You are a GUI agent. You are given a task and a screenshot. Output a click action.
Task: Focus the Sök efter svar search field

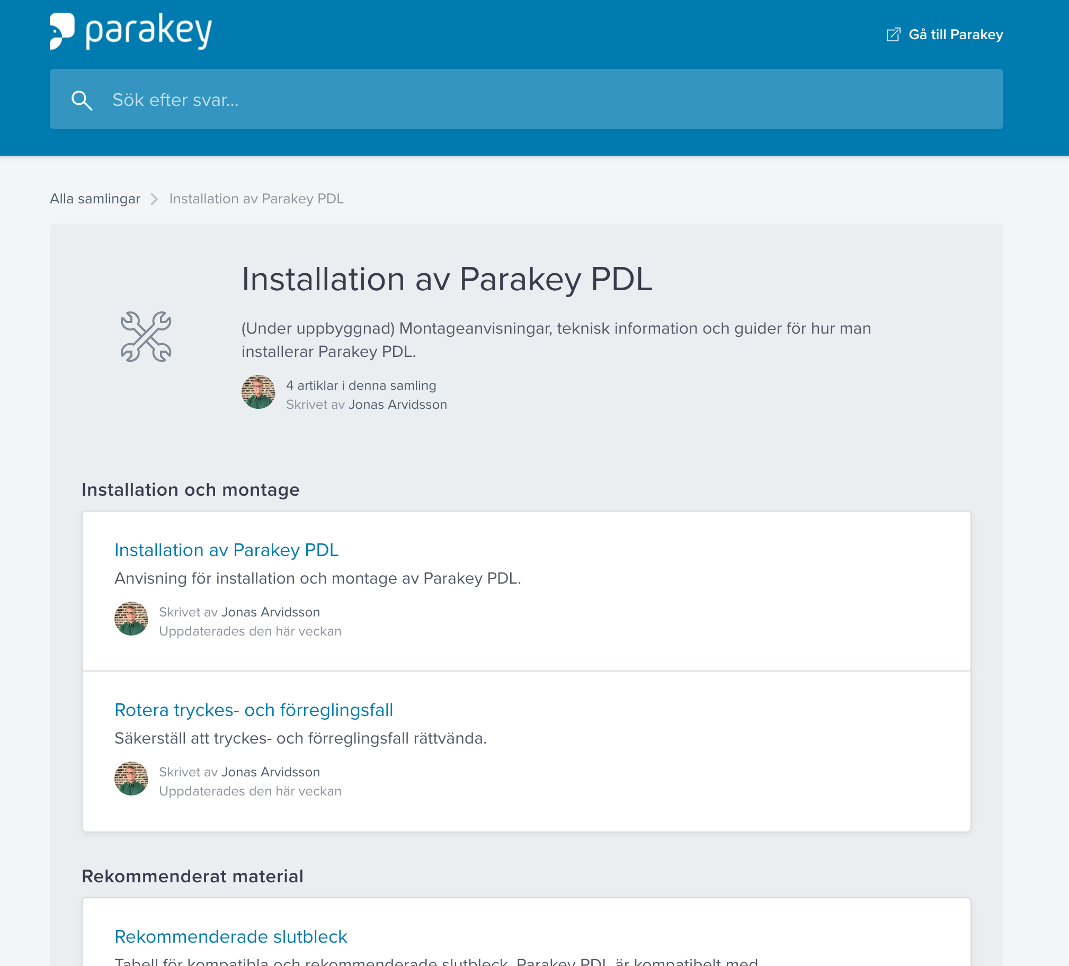tap(526, 99)
